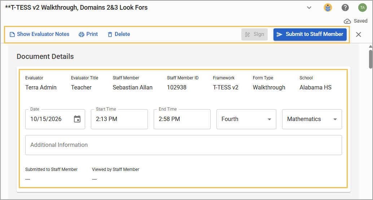The width and height of the screenshot is (373, 200).
Task: Click the Viewed by Staff Member label
Action: coord(115,169)
